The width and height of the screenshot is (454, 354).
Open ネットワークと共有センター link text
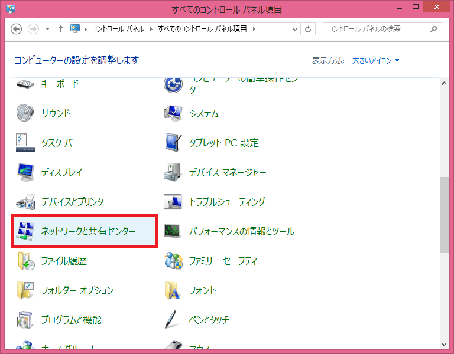click(88, 231)
